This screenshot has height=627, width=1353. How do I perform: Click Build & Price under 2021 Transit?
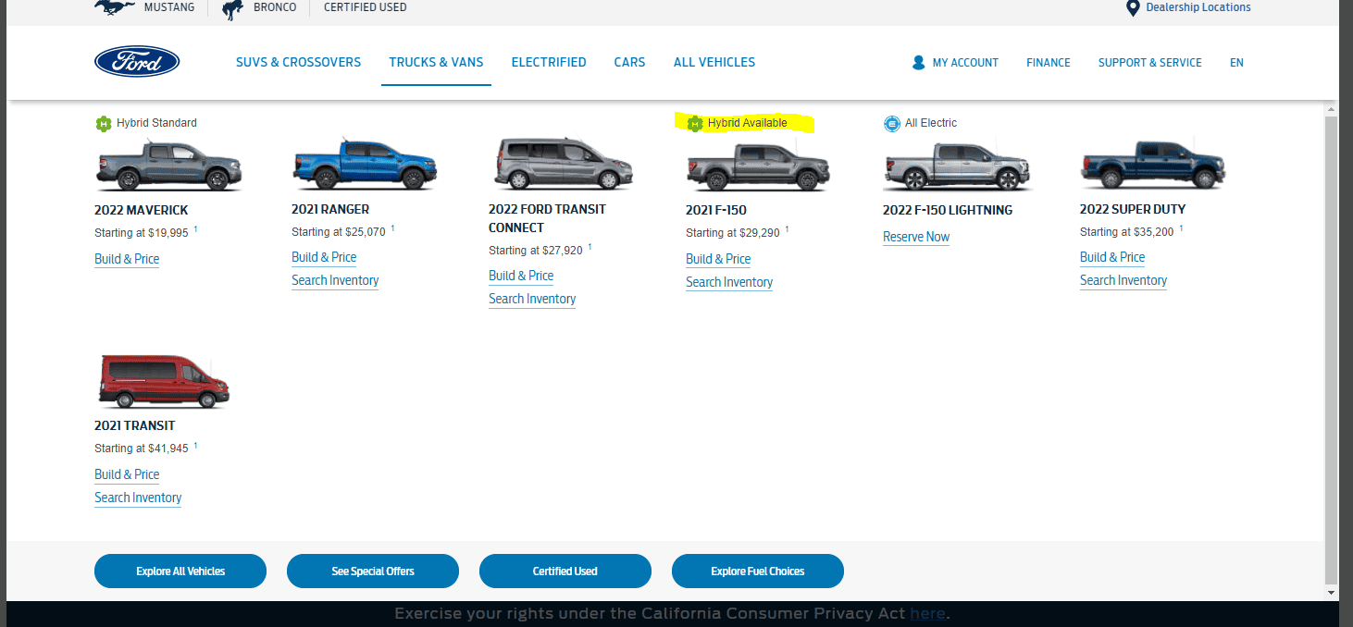[127, 474]
